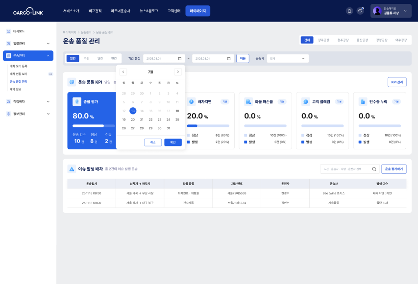The image size is (418, 284).
Task: Click the 직접배차 truck icon in the sidebar
Action: point(8,101)
